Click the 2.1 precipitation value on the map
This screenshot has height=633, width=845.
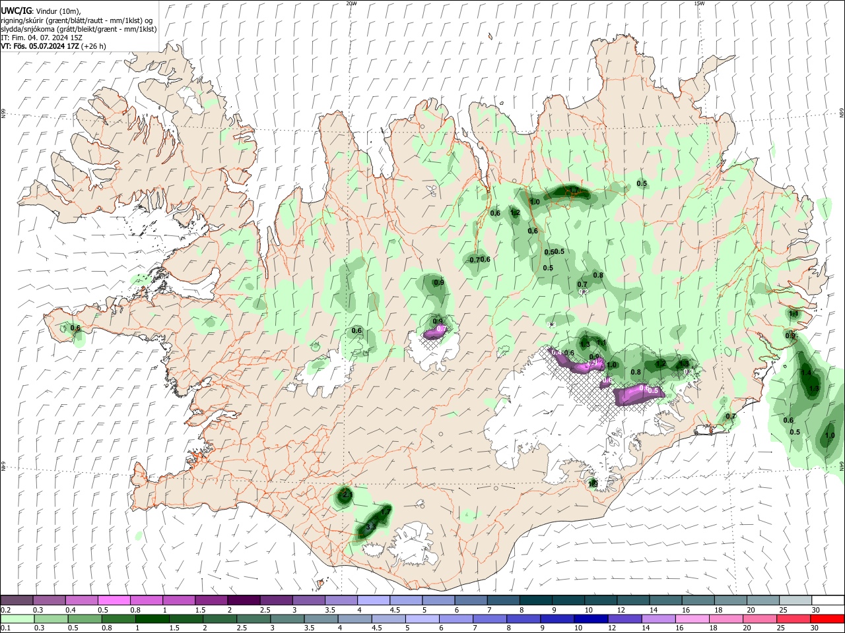[348, 494]
